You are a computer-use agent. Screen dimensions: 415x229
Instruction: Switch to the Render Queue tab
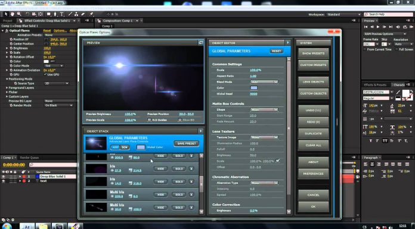[29, 158]
